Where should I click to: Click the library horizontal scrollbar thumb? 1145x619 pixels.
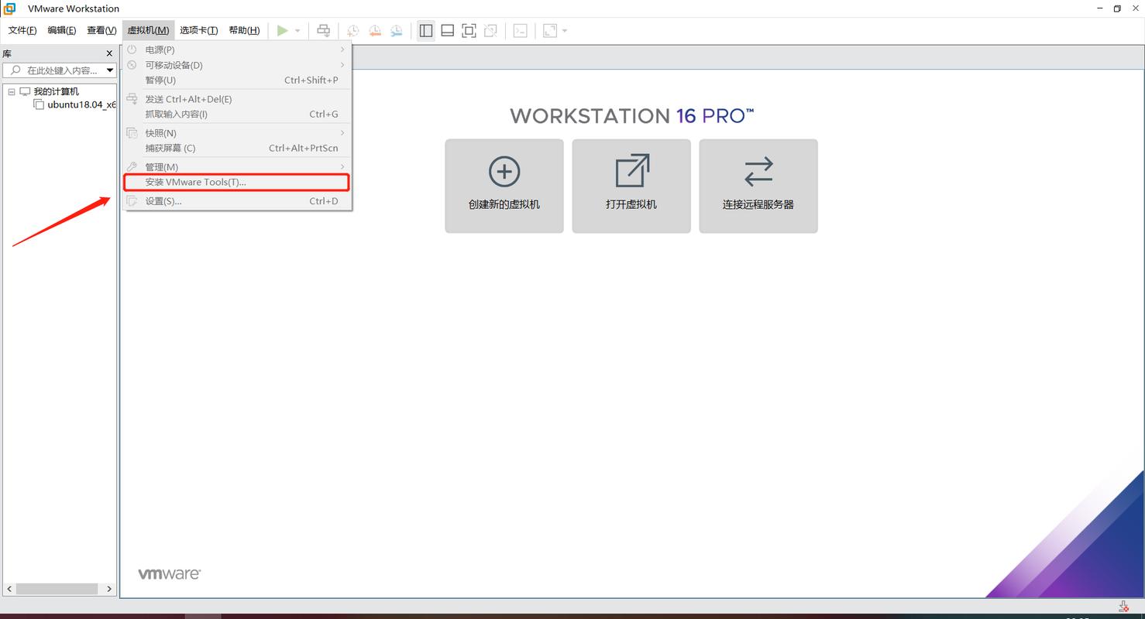click(x=57, y=589)
